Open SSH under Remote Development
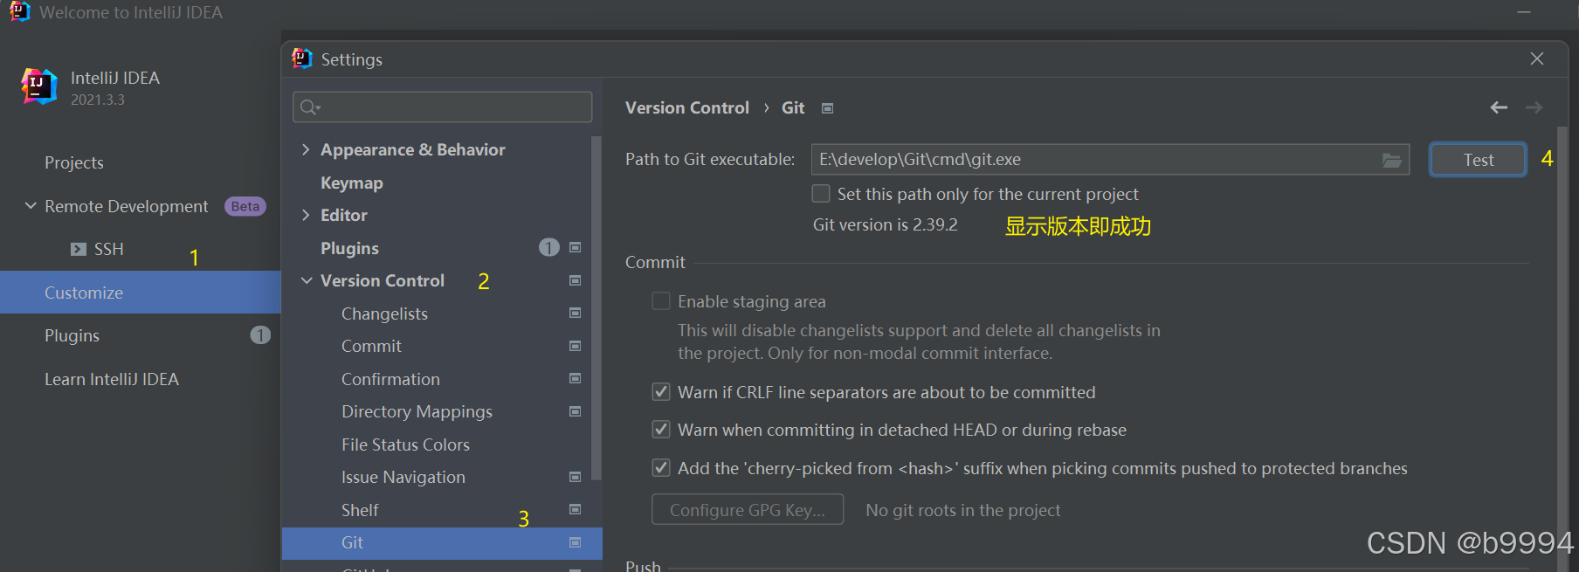 [x=108, y=249]
